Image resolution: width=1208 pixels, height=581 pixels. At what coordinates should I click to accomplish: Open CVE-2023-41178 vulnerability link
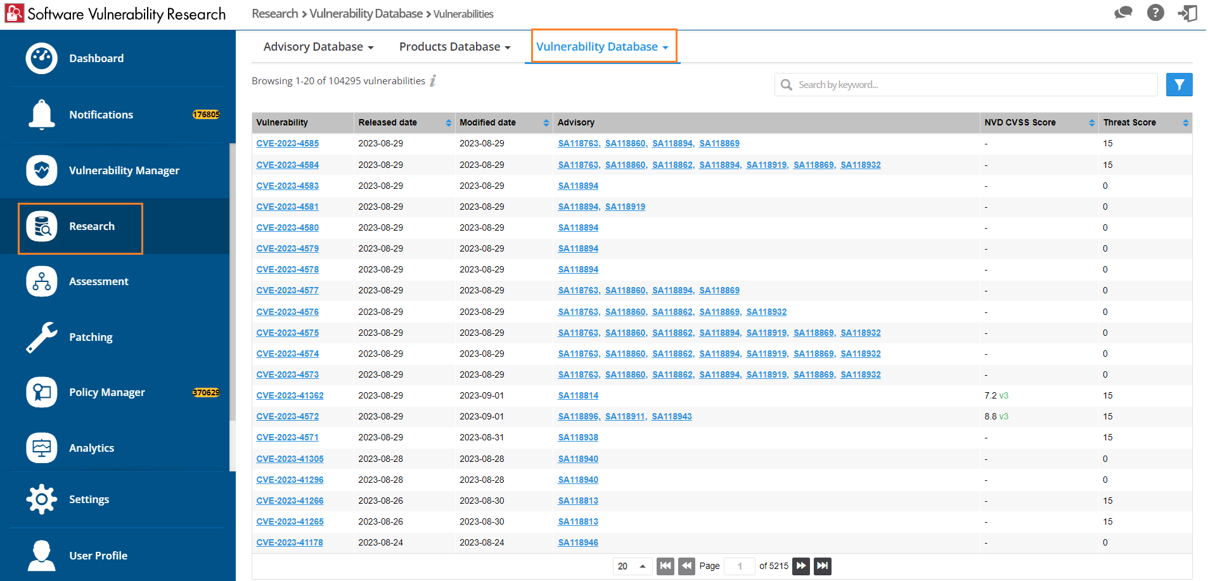tap(290, 542)
